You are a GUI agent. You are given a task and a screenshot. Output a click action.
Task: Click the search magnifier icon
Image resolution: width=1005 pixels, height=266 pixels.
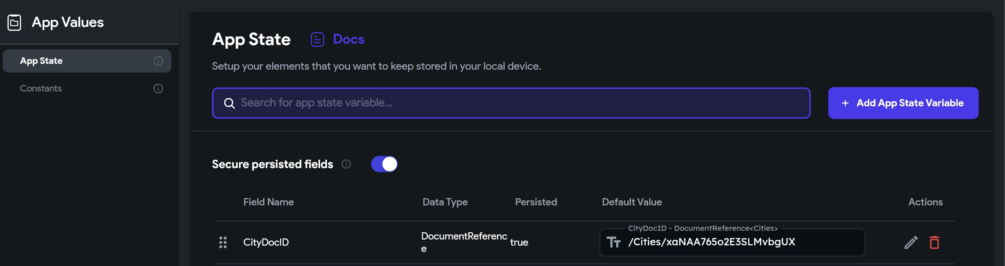[230, 103]
